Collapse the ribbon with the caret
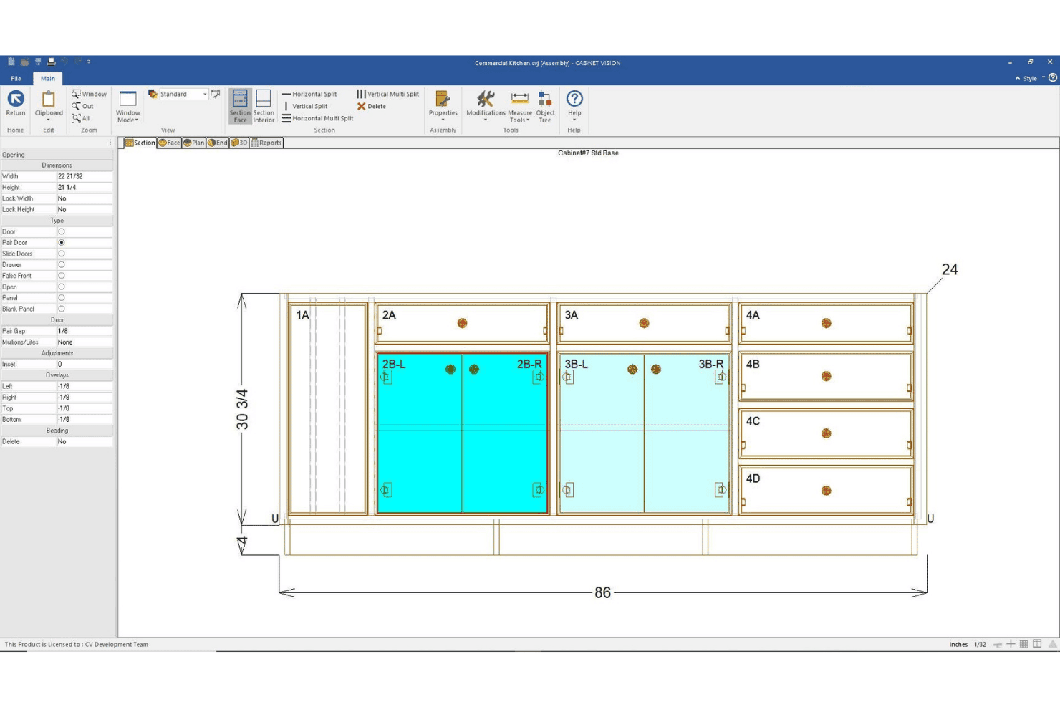This screenshot has height=707, width=1060. [1018, 78]
